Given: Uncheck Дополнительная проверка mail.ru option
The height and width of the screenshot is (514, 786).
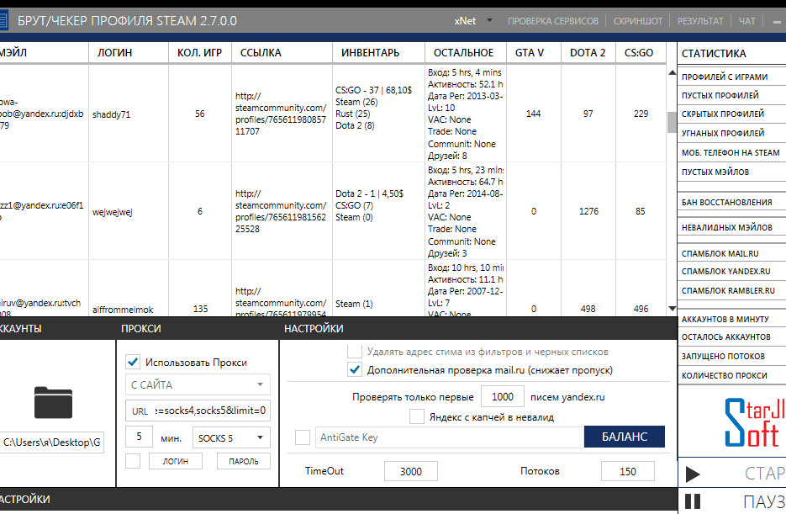Looking at the screenshot, I should (x=355, y=370).
